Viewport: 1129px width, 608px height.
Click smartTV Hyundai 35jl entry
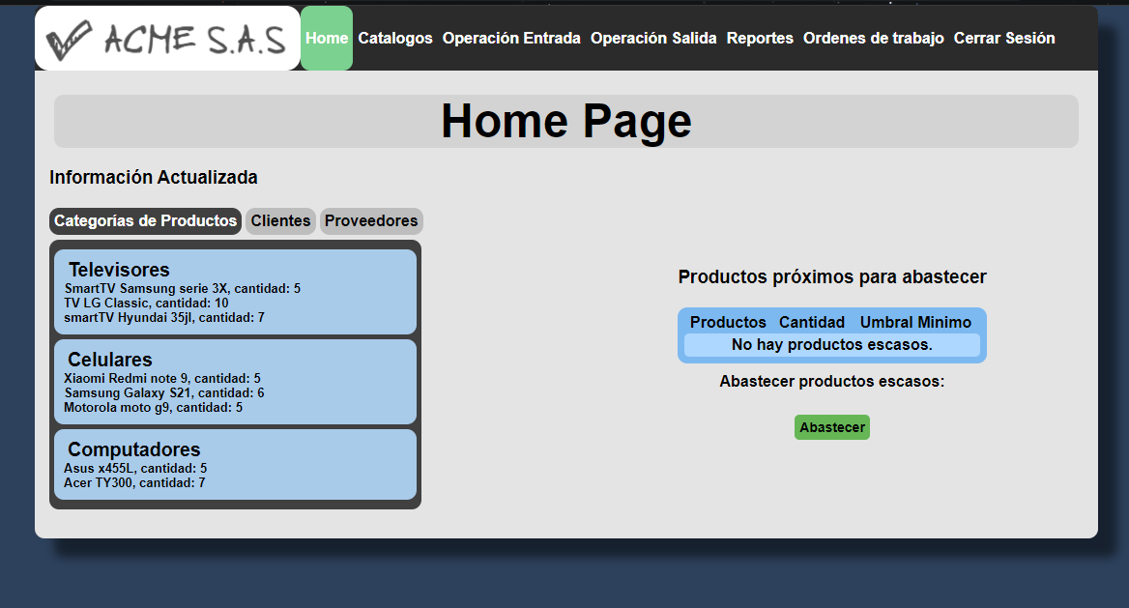164,318
